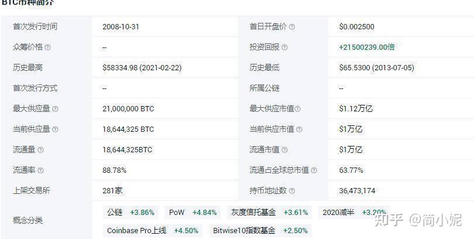Click help icon beside 当前供应市值

pos(299,129)
